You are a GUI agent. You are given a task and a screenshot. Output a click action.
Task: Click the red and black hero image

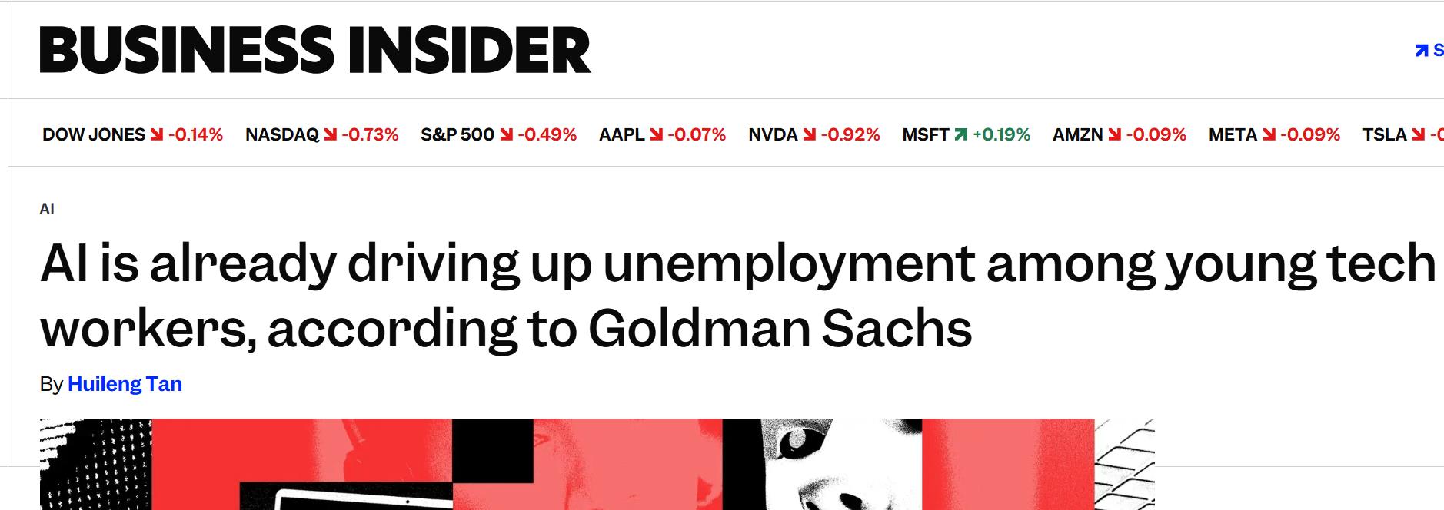[597, 464]
